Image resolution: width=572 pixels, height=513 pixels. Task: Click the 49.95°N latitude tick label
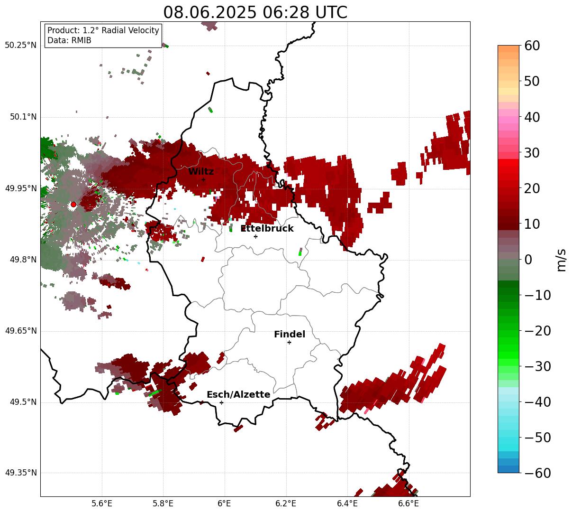(x=20, y=188)
